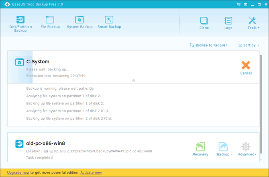The width and height of the screenshot is (269, 177).
Task: Click the Upgrade now link
Action: (18, 173)
